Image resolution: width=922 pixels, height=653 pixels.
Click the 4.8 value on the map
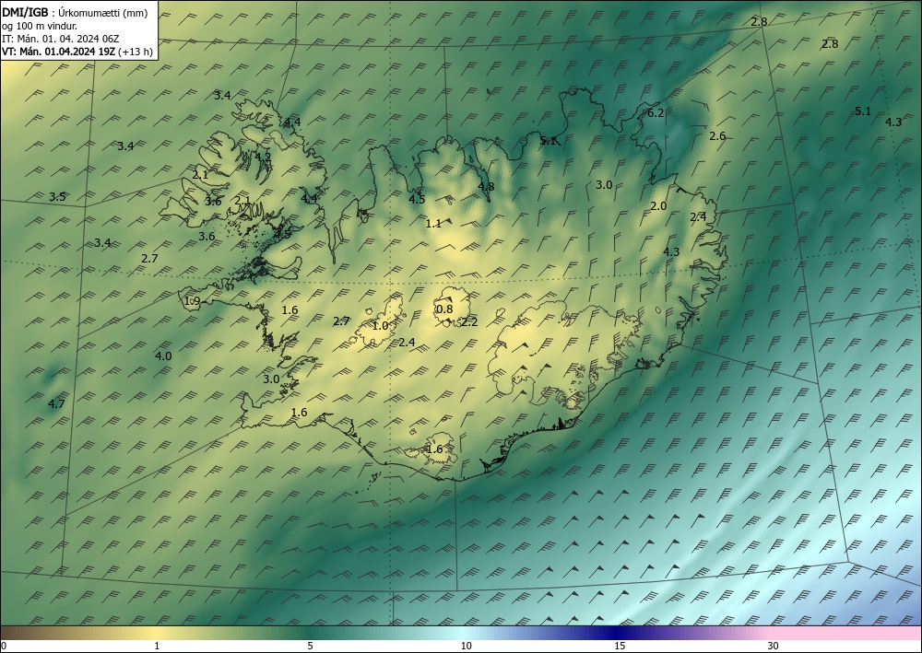[x=486, y=186]
